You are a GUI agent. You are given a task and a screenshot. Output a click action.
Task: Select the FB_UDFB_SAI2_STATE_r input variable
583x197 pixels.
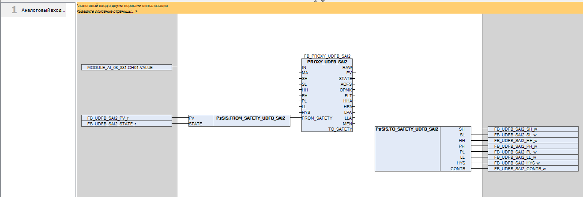[x=126, y=124]
